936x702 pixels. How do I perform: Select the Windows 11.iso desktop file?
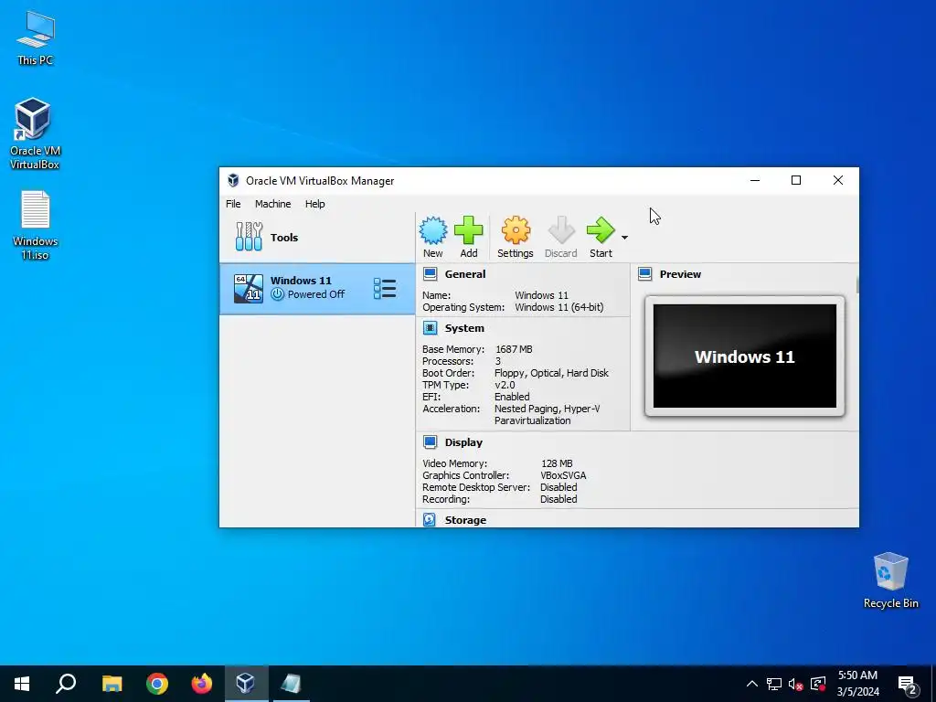(x=35, y=225)
